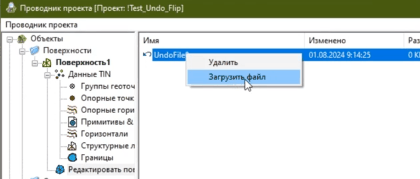The height and width of the screenshot is (179, 420).
Task: Click the Primitives (Примитивы) icon
Action: click(73, 122)
